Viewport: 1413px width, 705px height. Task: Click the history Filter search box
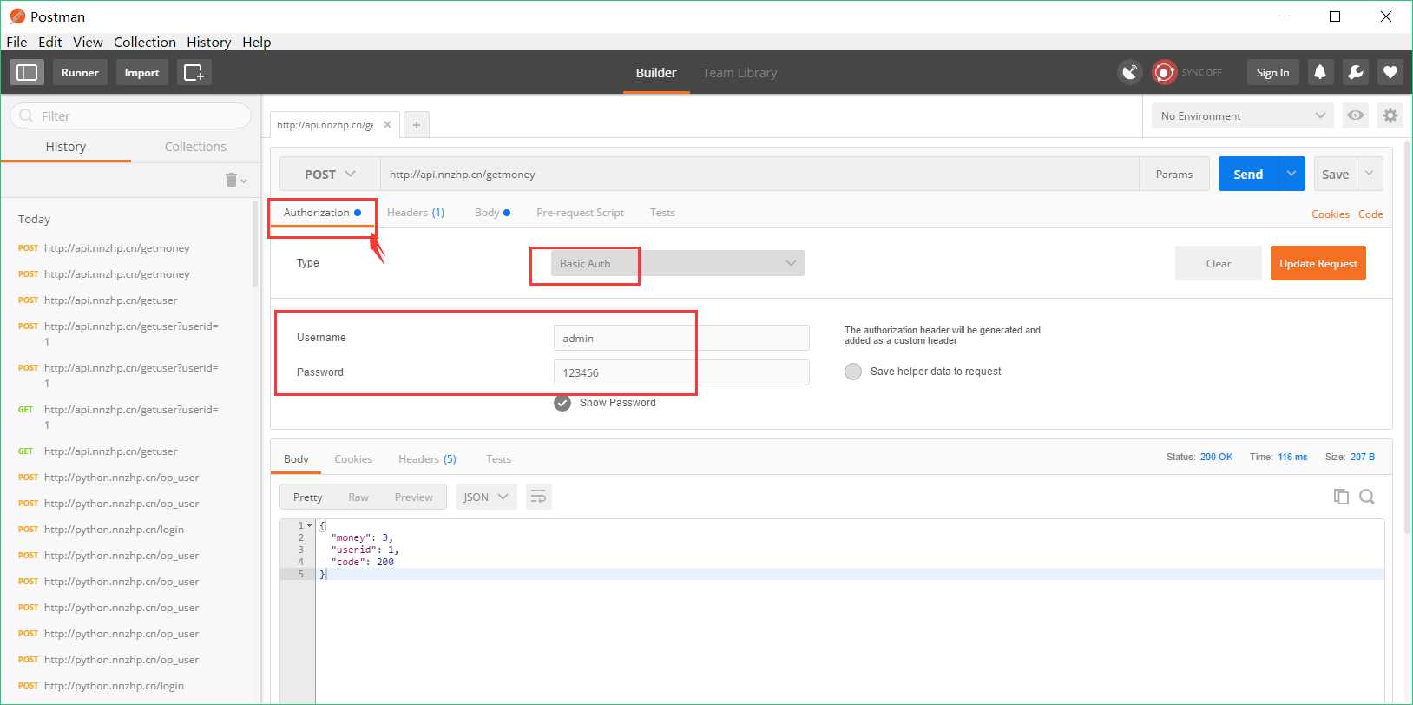(130, 115)
